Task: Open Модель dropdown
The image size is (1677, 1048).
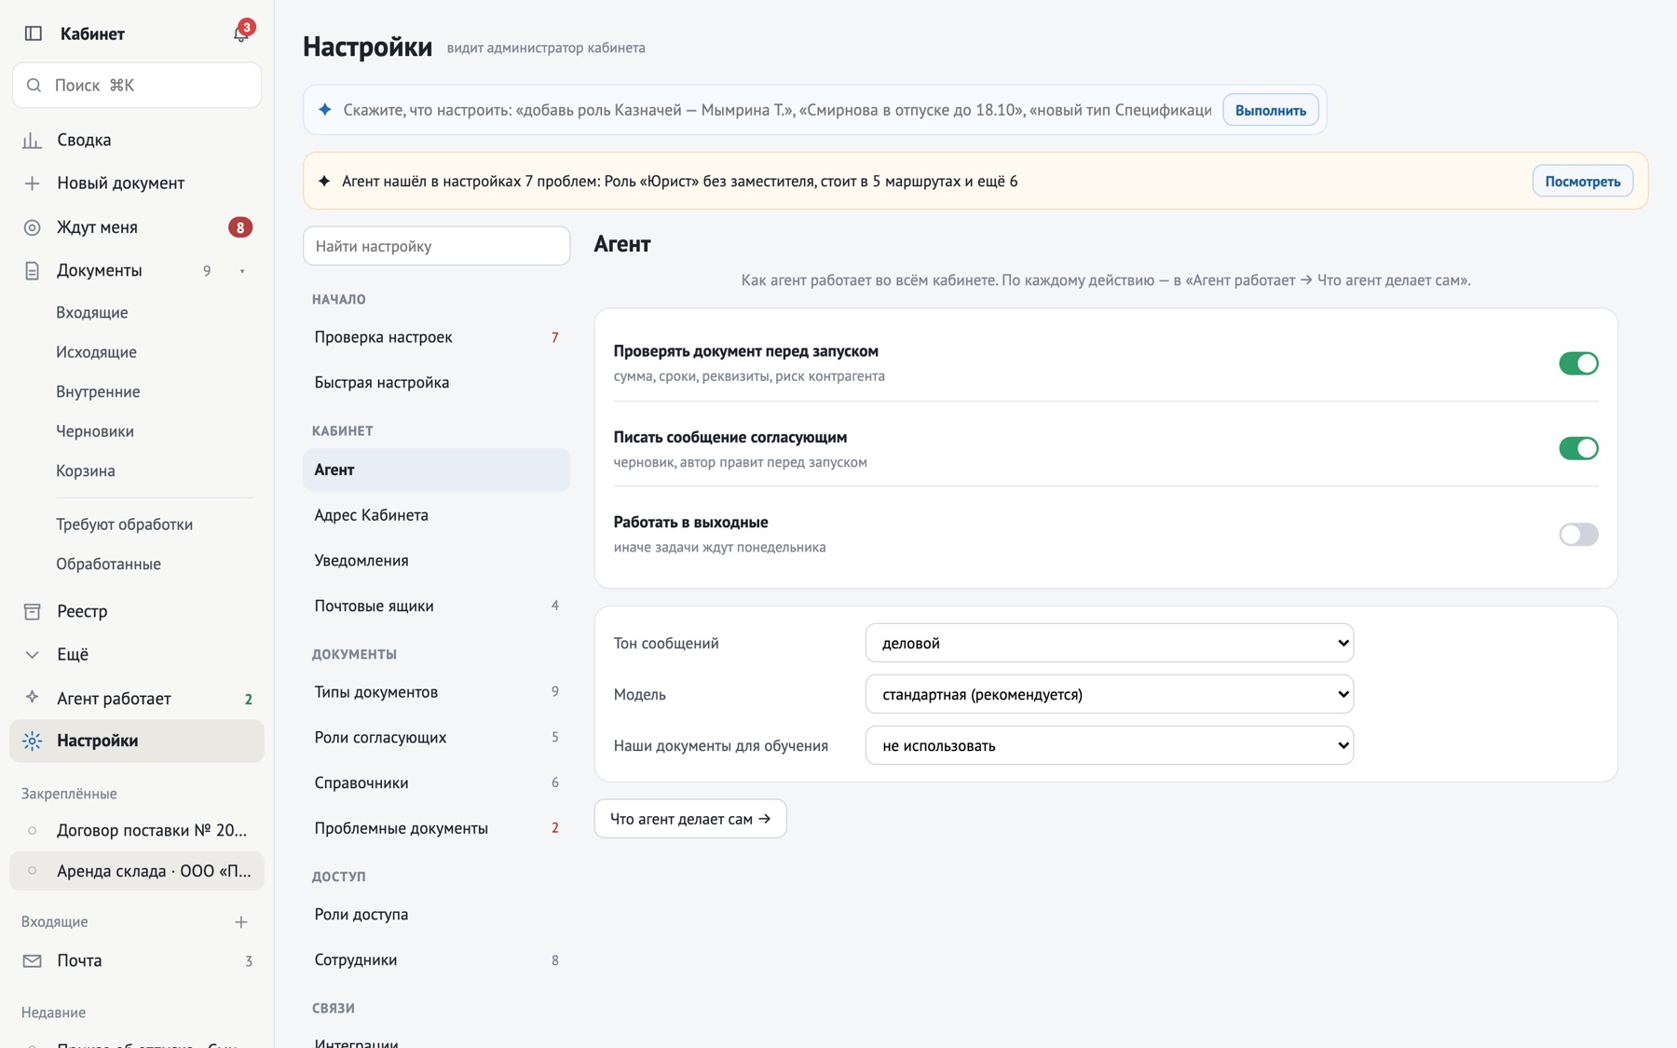Action: point(1109,694)
